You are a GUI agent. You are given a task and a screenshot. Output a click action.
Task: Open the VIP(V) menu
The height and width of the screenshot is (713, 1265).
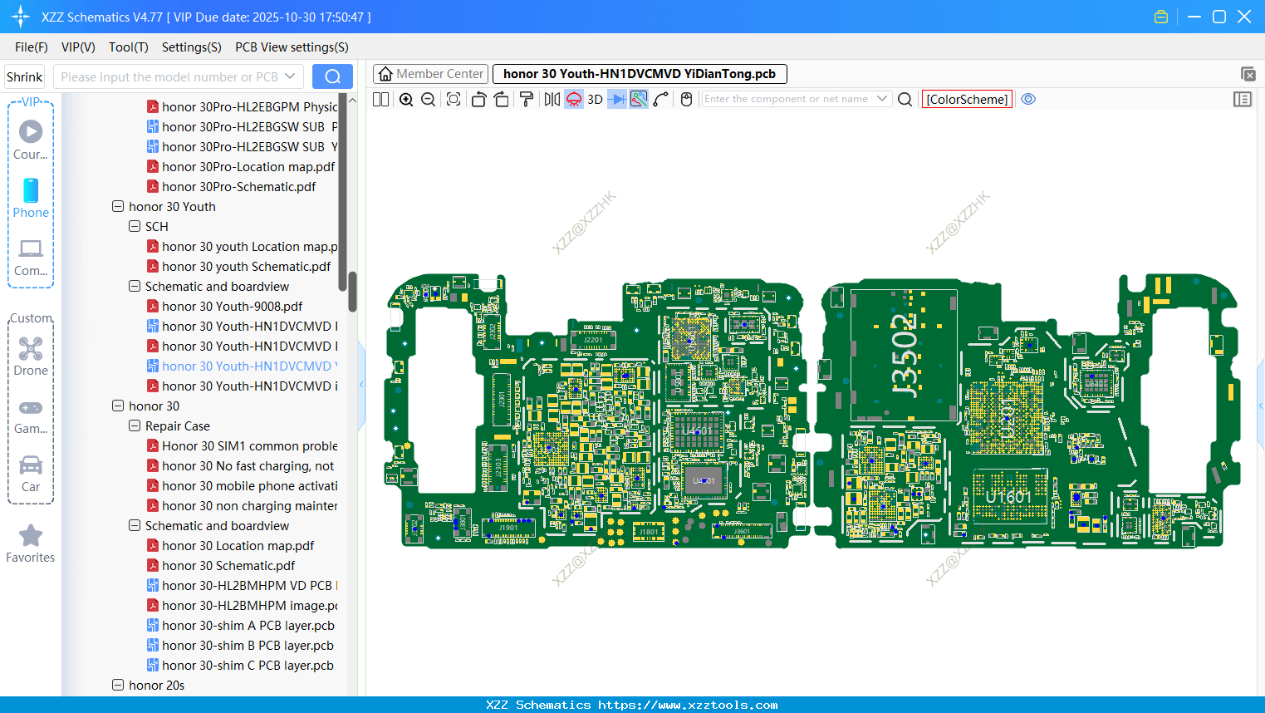78,47
